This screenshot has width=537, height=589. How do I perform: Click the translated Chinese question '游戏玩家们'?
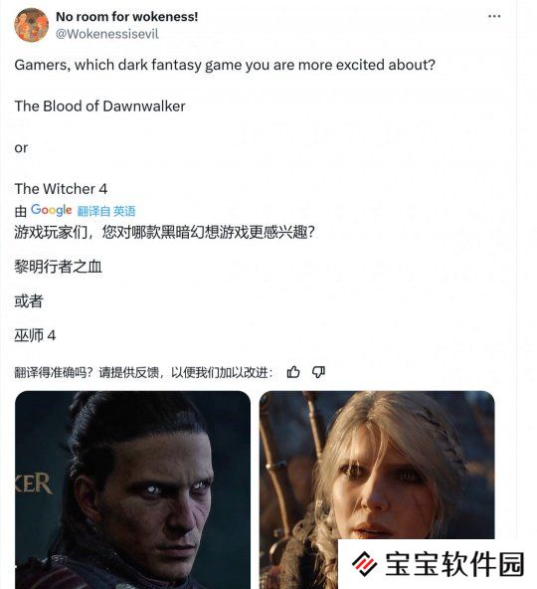(x=164, y=232)
